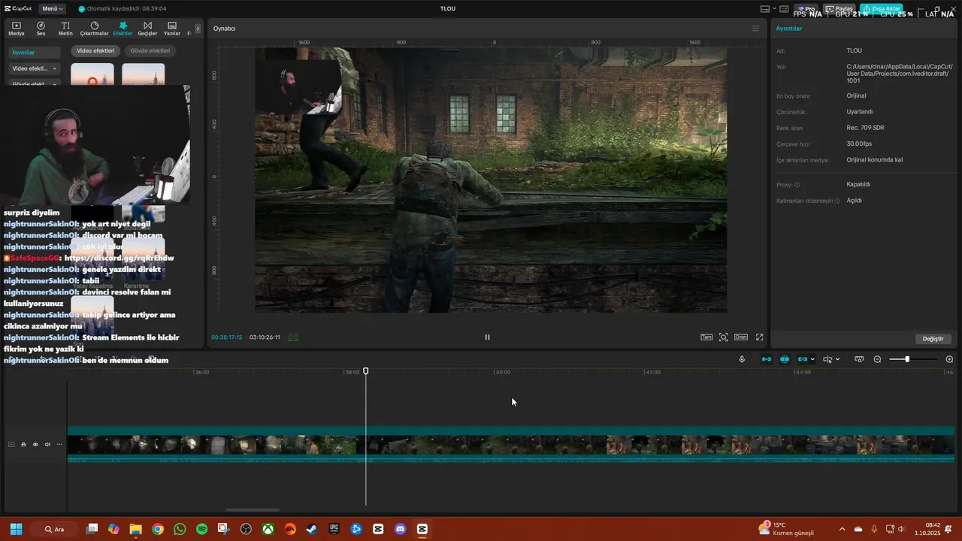
Task: Open the Medya tab
Action: pyautogui.click(x=17, y=29)
